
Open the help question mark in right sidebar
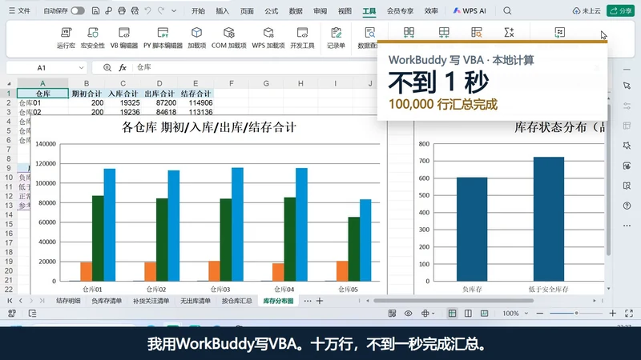click(627, 206)
